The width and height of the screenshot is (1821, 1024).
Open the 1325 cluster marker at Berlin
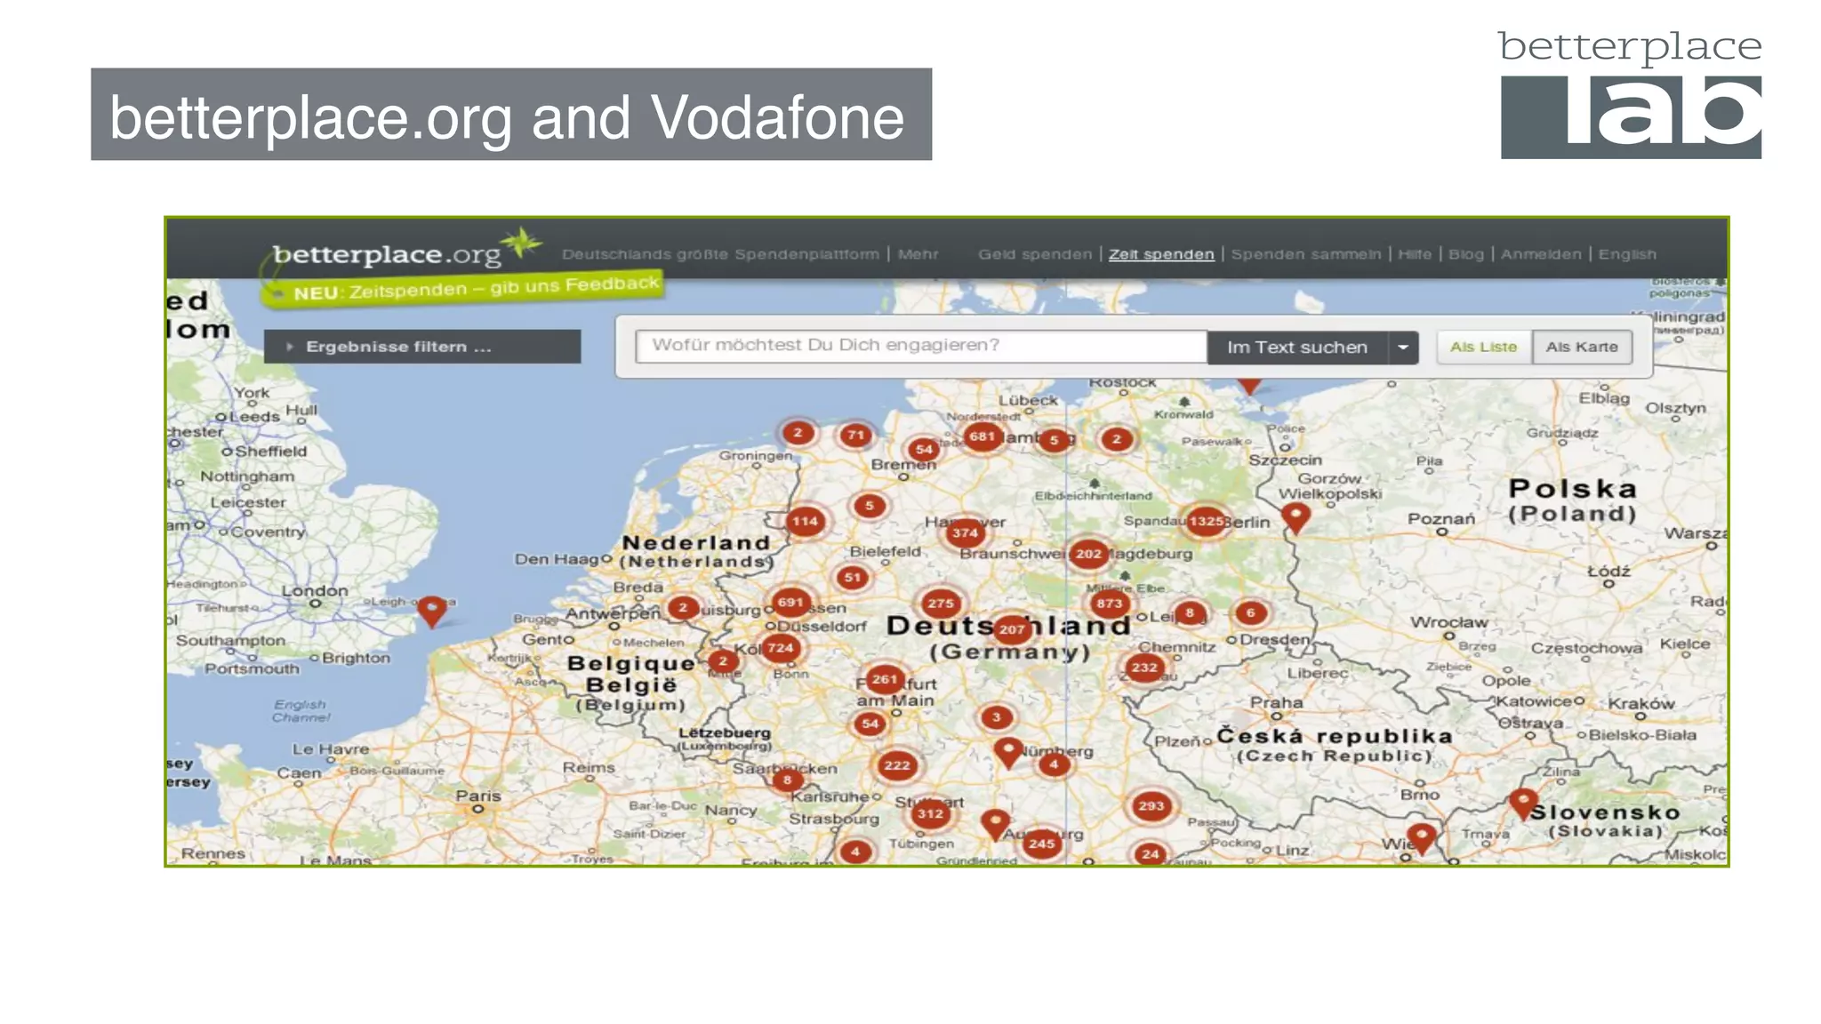(1207, 521)
